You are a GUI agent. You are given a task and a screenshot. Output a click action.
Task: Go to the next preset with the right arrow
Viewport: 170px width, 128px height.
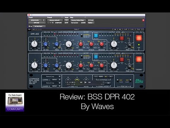[x=120, y=29]
